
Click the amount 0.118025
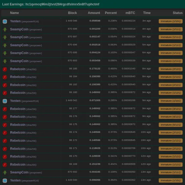tap(95, 148)
